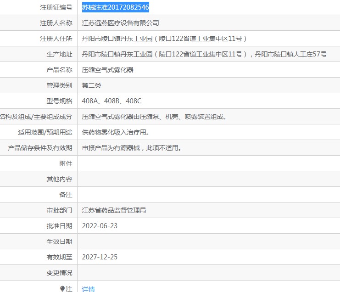
Task: Click the 注册人住所 address value
Action: click(164, 39)
